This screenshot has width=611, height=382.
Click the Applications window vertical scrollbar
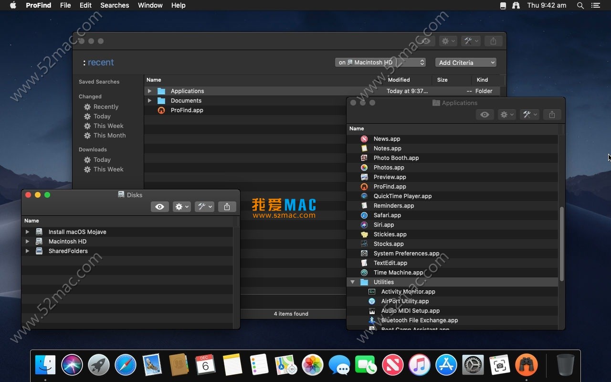coord(562,244)
